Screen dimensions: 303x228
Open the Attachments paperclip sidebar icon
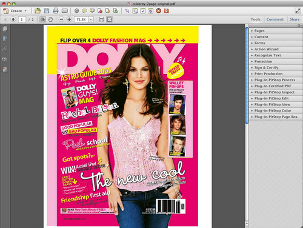pyautogui.click(x=5, y=49)
